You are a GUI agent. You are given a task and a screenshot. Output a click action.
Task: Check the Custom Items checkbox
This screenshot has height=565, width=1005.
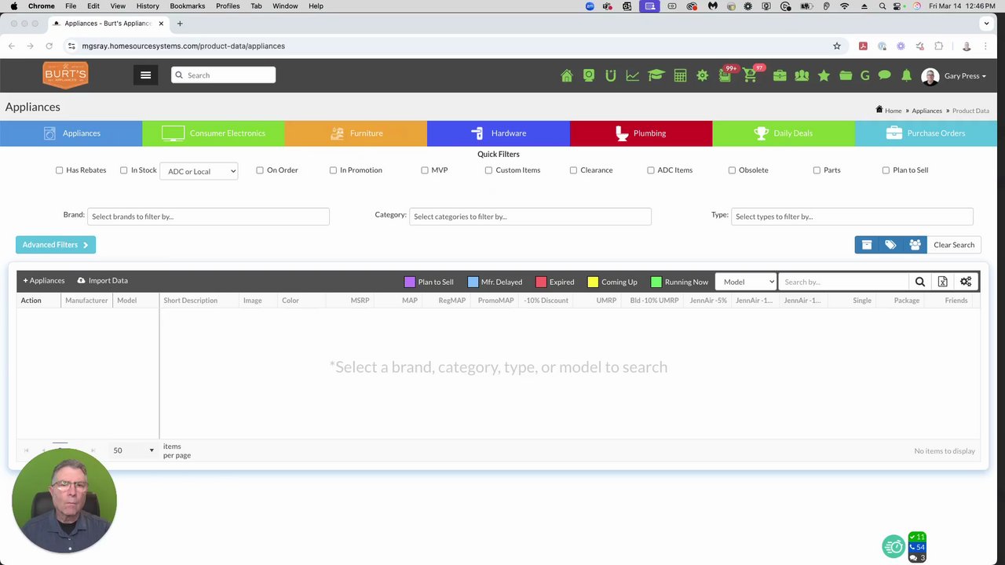coord(488,170)
